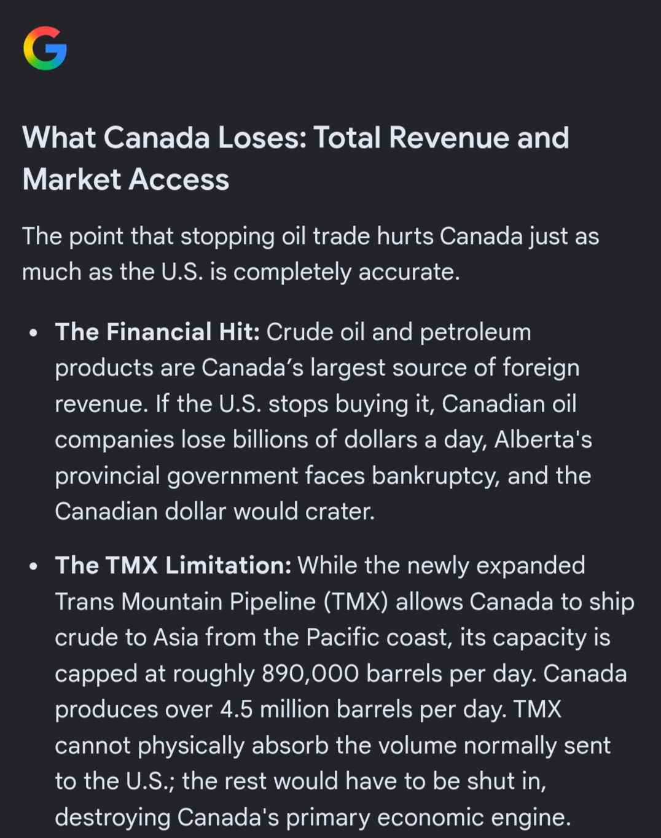The width and height of the screenshot is (661, 838).
Task: Tap the intro sentence about stopping oil trade
Action: tap(310, 254)
